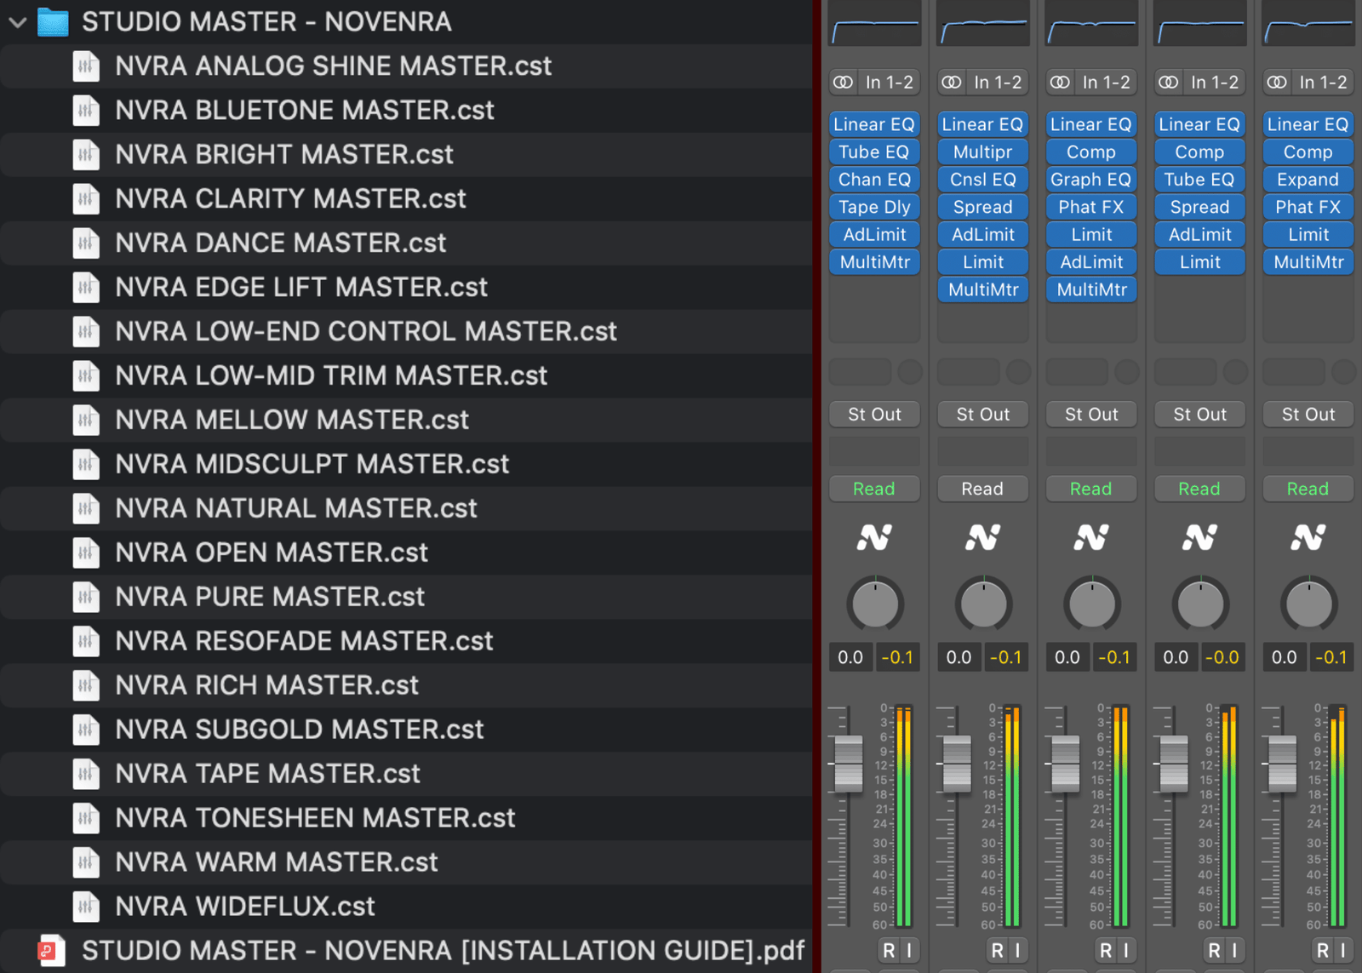Open the Phat FX plugin on last channel strip
Screen dimensions: 1362x973
1308,207
